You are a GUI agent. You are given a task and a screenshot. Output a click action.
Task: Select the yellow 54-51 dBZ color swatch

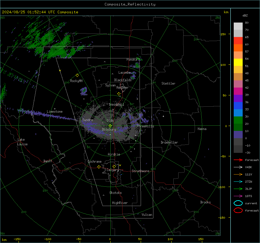pos(238,62)
